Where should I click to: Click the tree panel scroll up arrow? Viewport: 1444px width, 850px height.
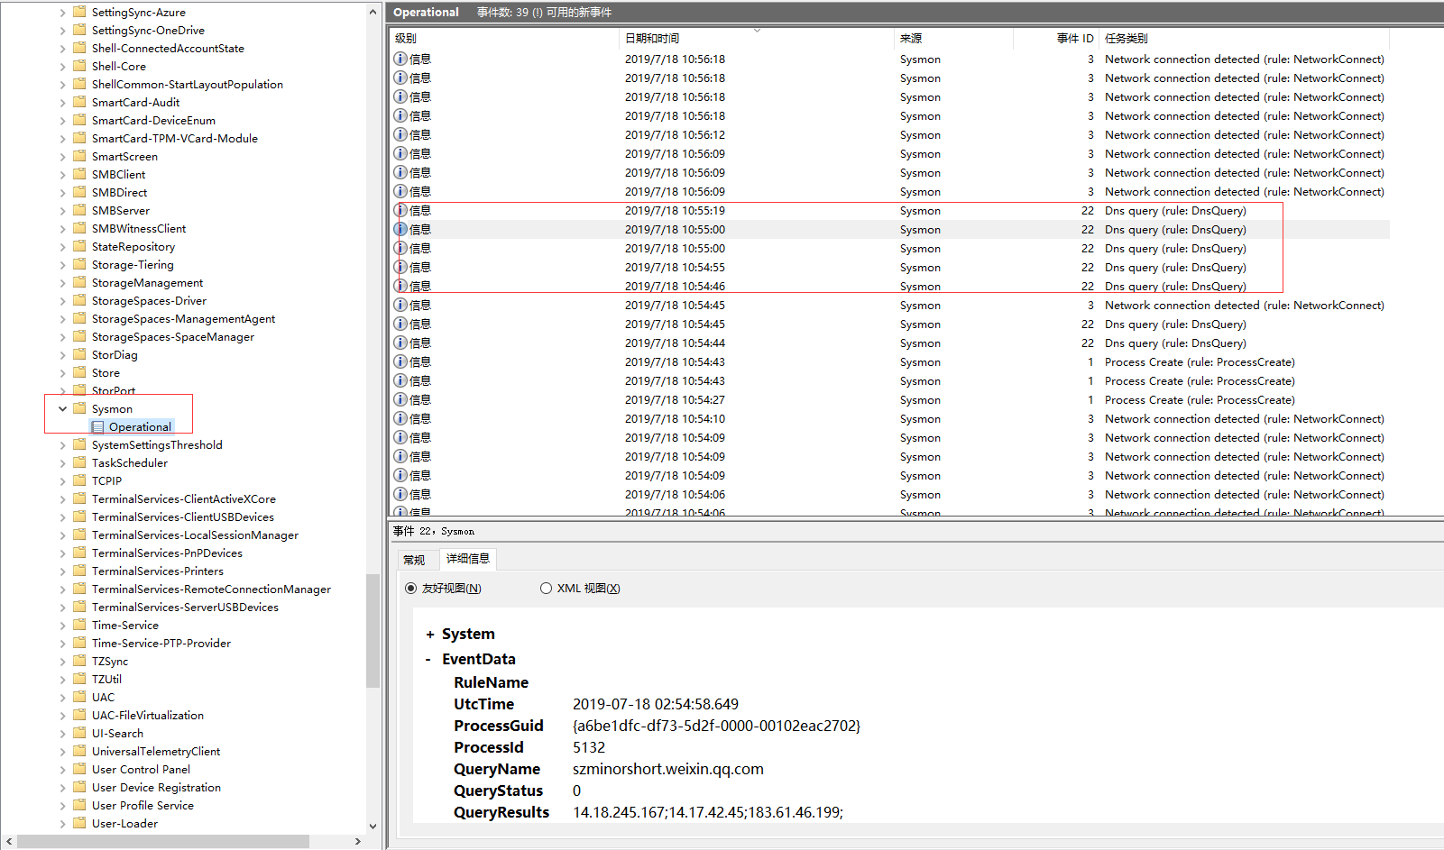coord(372,12)
